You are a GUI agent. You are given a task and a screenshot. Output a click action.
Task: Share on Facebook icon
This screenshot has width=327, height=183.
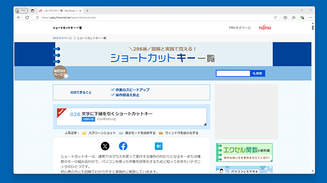coord(123,146)
